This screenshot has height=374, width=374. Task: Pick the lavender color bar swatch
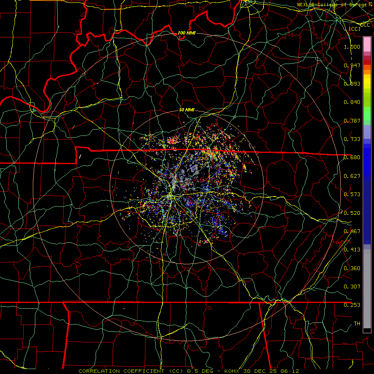[x=367, y=132]
